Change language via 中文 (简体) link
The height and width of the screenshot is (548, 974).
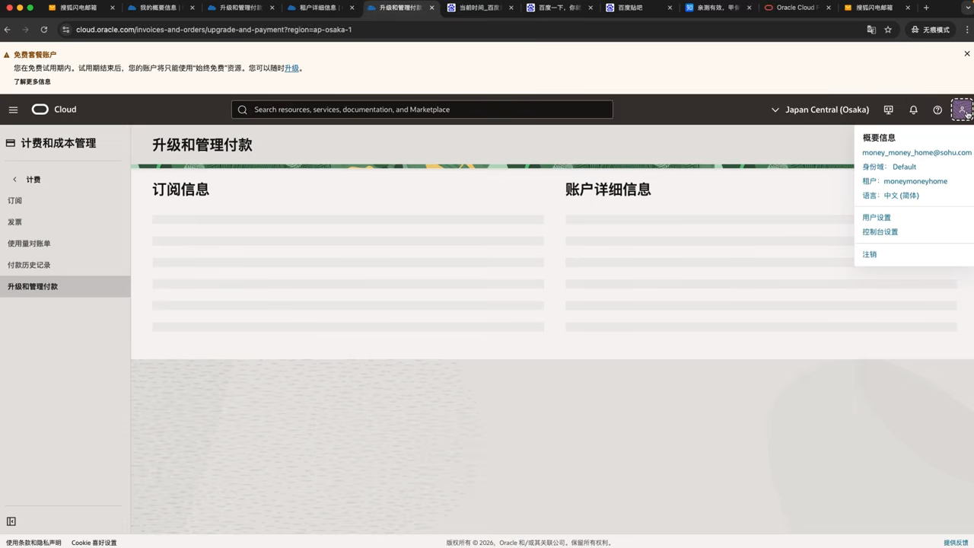(x=901, y=196)
